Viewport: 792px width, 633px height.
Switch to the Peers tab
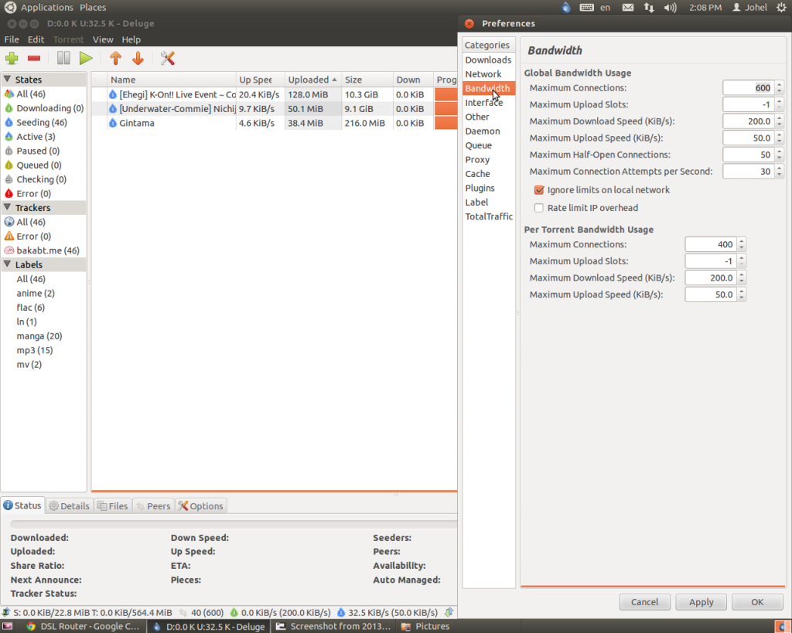tap(152, 506)
